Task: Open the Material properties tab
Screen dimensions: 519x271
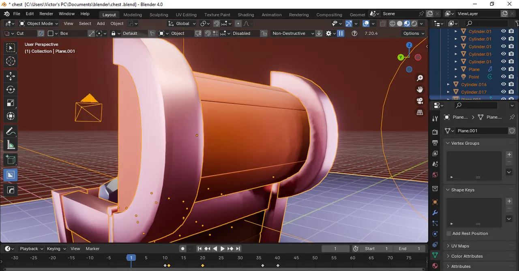Action: point(435,266)
